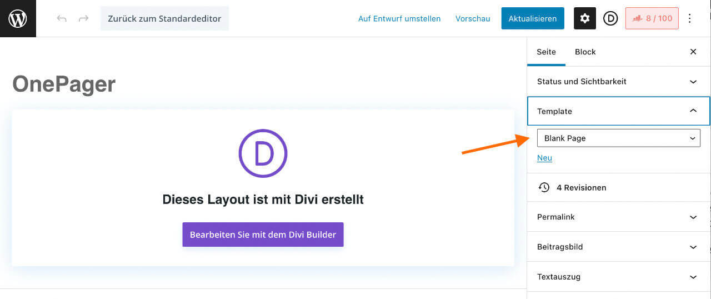The height and width of the screenshot is (299, 711).
Task: Click Bearbeiten Sie mit dem Divi Builder
Action: coord(263,235)
